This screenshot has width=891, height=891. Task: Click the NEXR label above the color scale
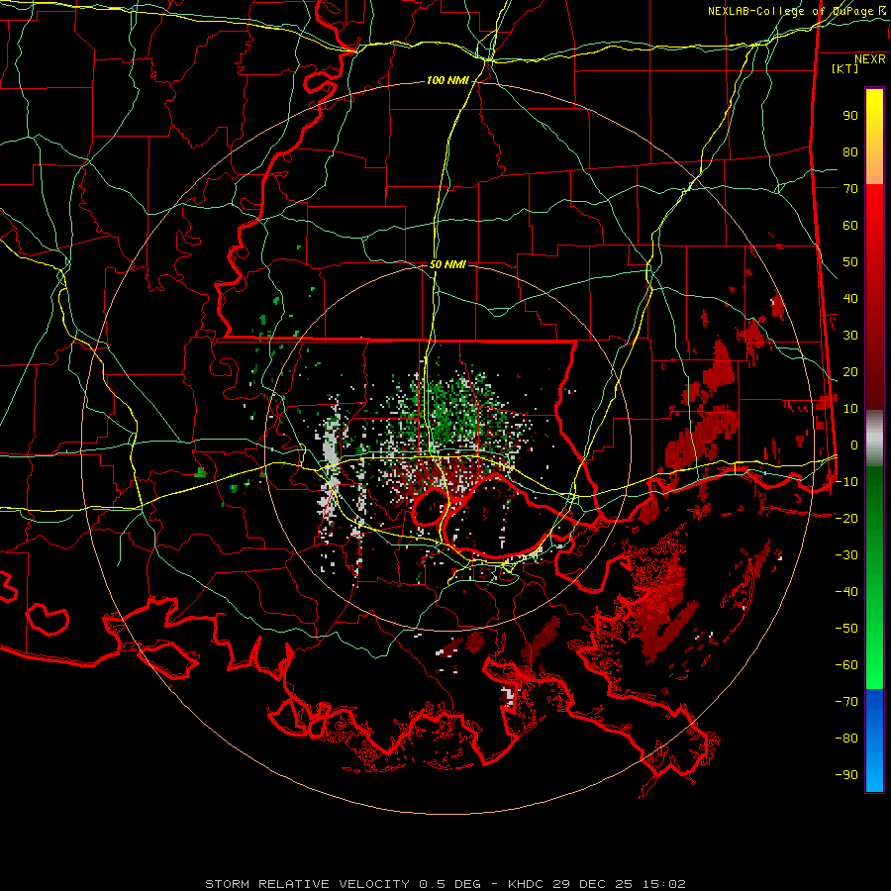point(869,59)
